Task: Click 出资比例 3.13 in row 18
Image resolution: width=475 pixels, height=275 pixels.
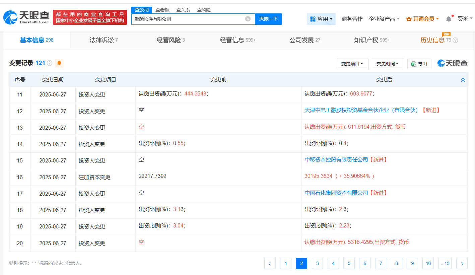Action: [162, 209]
